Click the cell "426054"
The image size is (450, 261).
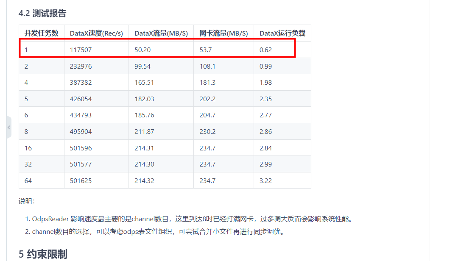pos(96,99)
